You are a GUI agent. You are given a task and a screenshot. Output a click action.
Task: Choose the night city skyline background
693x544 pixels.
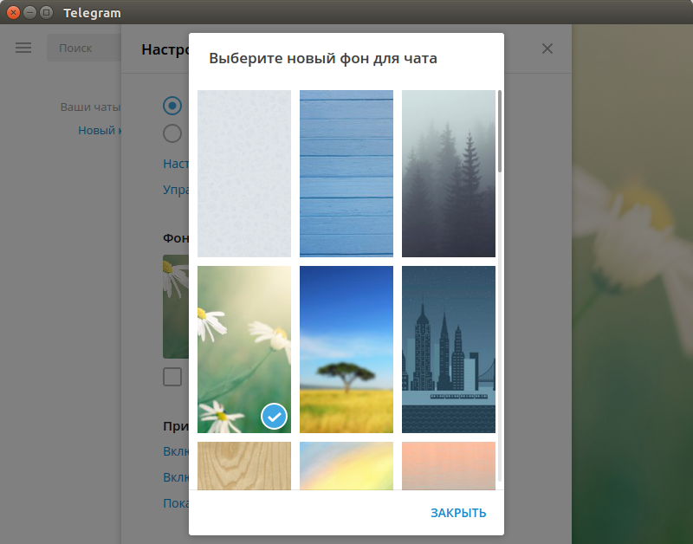click(x=449, y=349)
